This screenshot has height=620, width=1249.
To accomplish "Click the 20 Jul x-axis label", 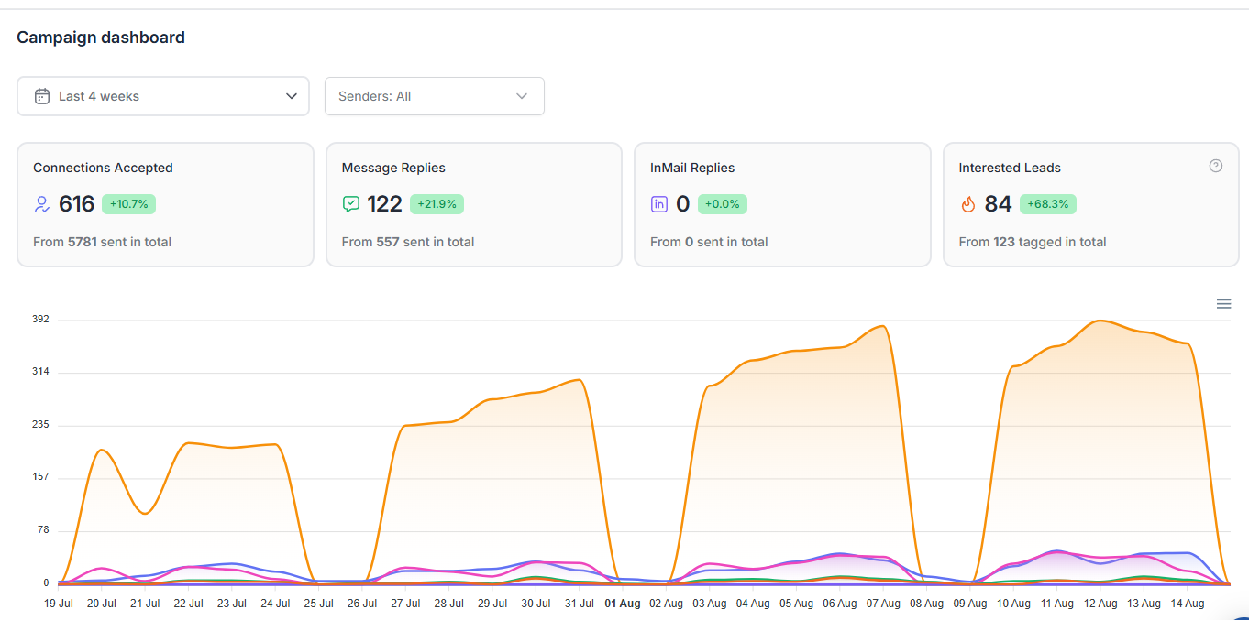I will [102, 604].
